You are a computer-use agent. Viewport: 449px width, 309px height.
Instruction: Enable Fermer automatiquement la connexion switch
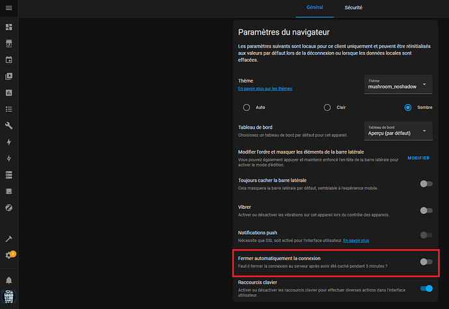click(x=426, y=262)
